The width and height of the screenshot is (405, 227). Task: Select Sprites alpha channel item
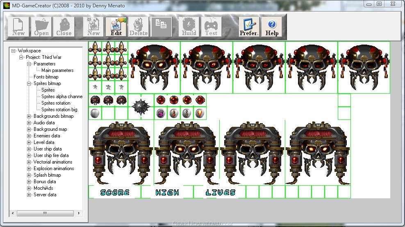62,97
